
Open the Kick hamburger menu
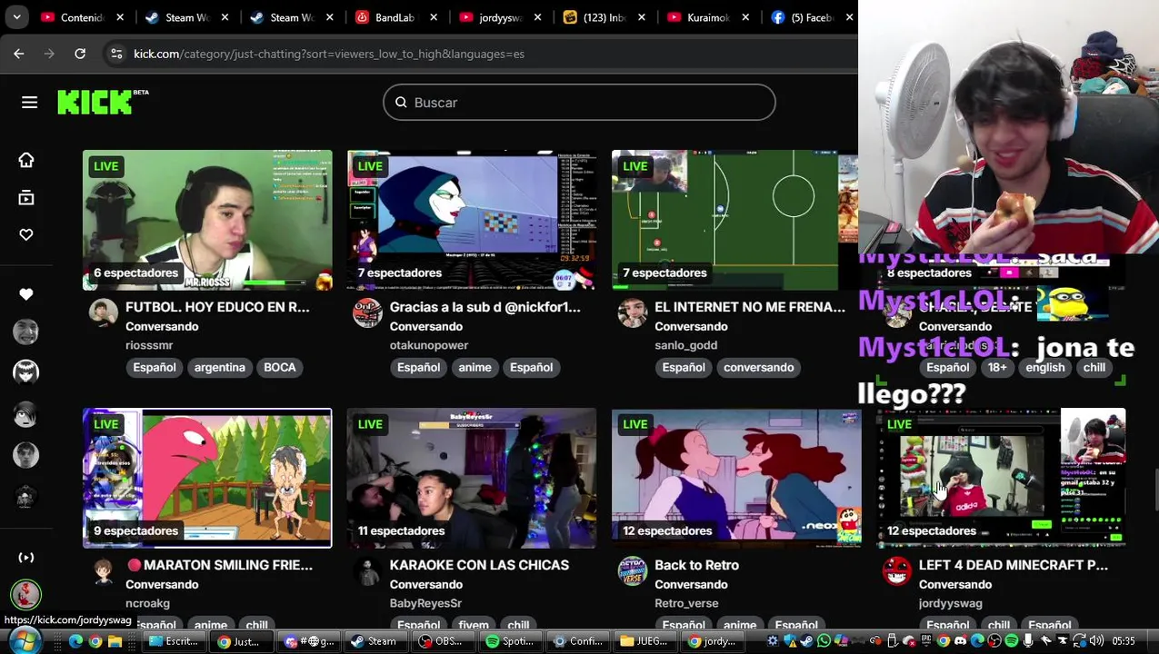29,103
